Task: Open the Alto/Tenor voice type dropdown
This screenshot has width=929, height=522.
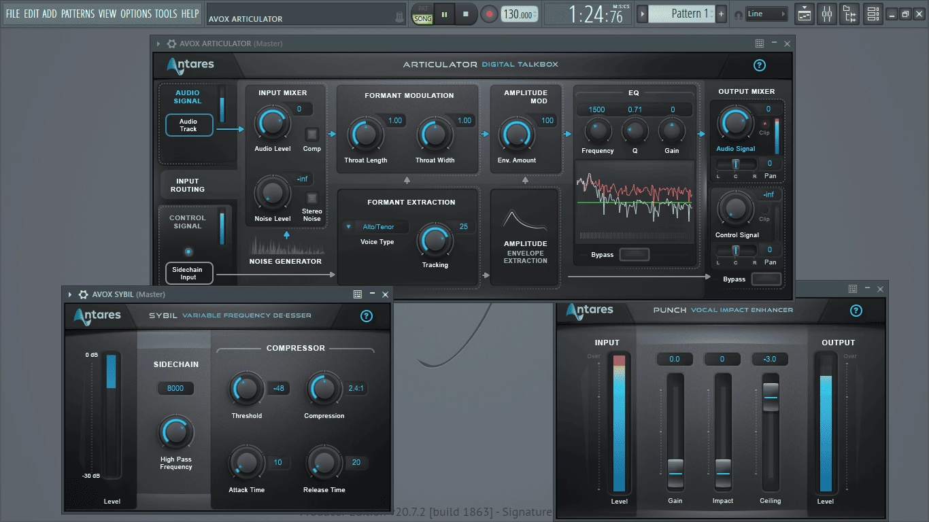Action: pyautogui.click(x=376, y=227)
